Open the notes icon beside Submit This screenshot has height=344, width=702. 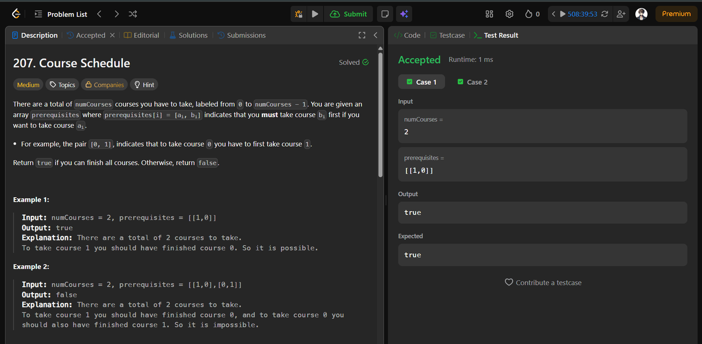point(385,14)
